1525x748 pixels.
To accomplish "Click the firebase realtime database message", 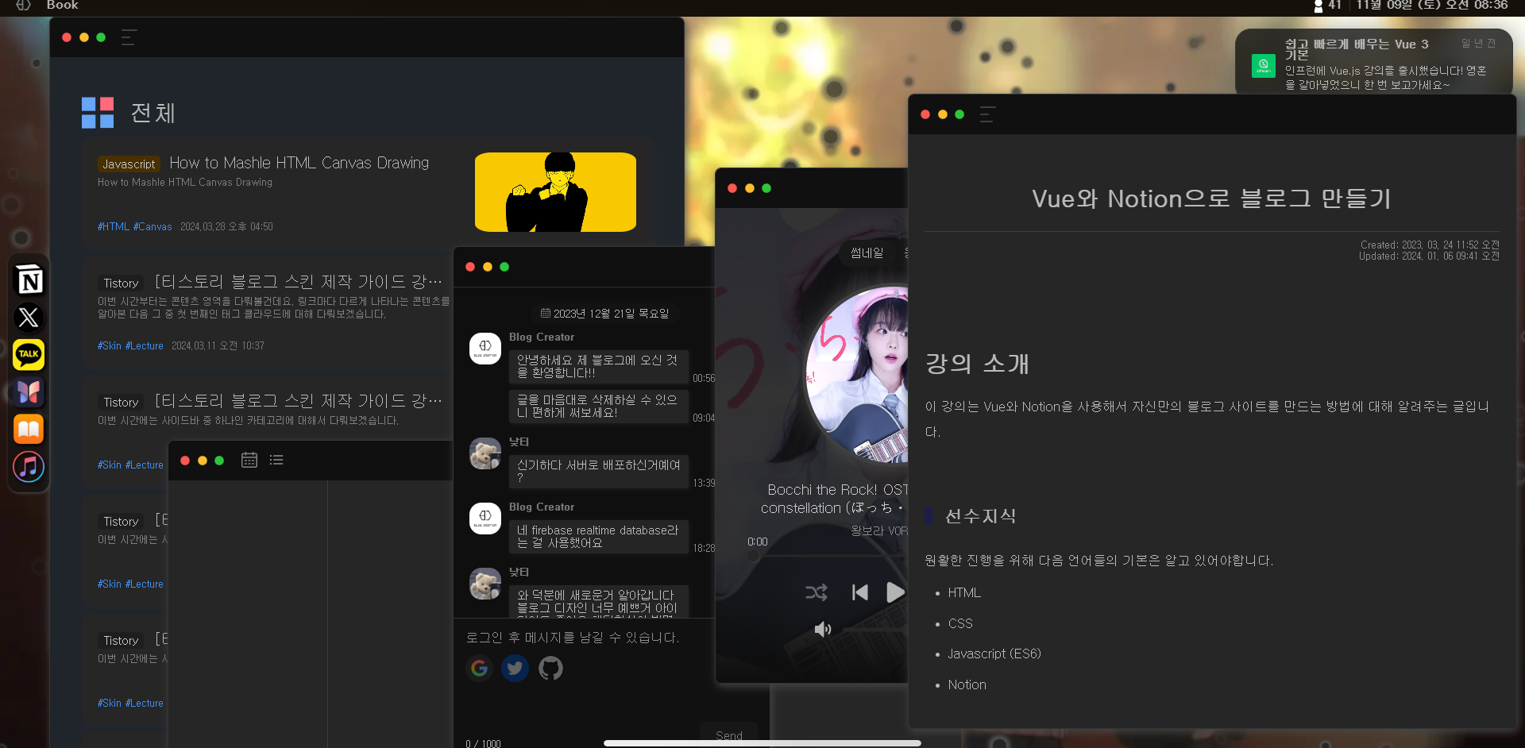I will pos(598,536).
